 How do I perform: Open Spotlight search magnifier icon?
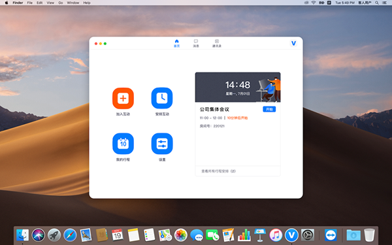tap(377, 3)
